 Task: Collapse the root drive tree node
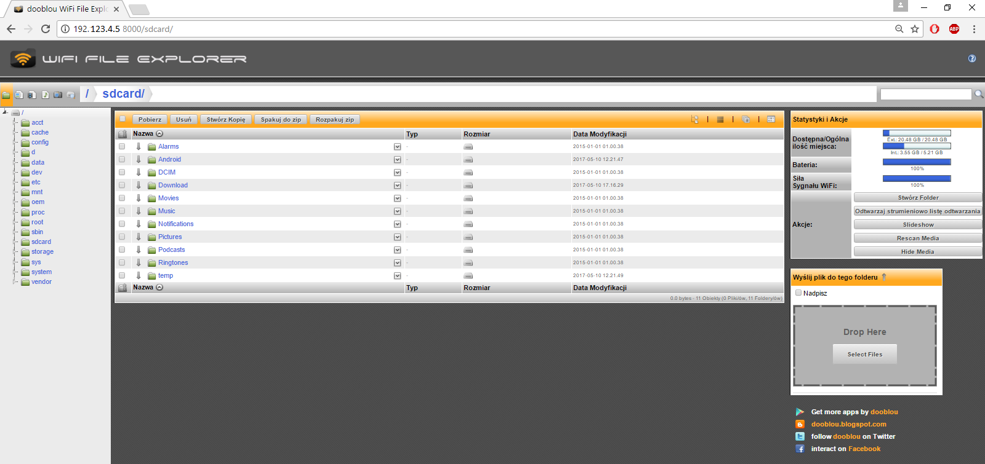5,112
